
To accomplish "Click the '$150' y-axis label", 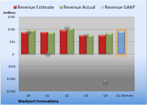I will (11, 17).
